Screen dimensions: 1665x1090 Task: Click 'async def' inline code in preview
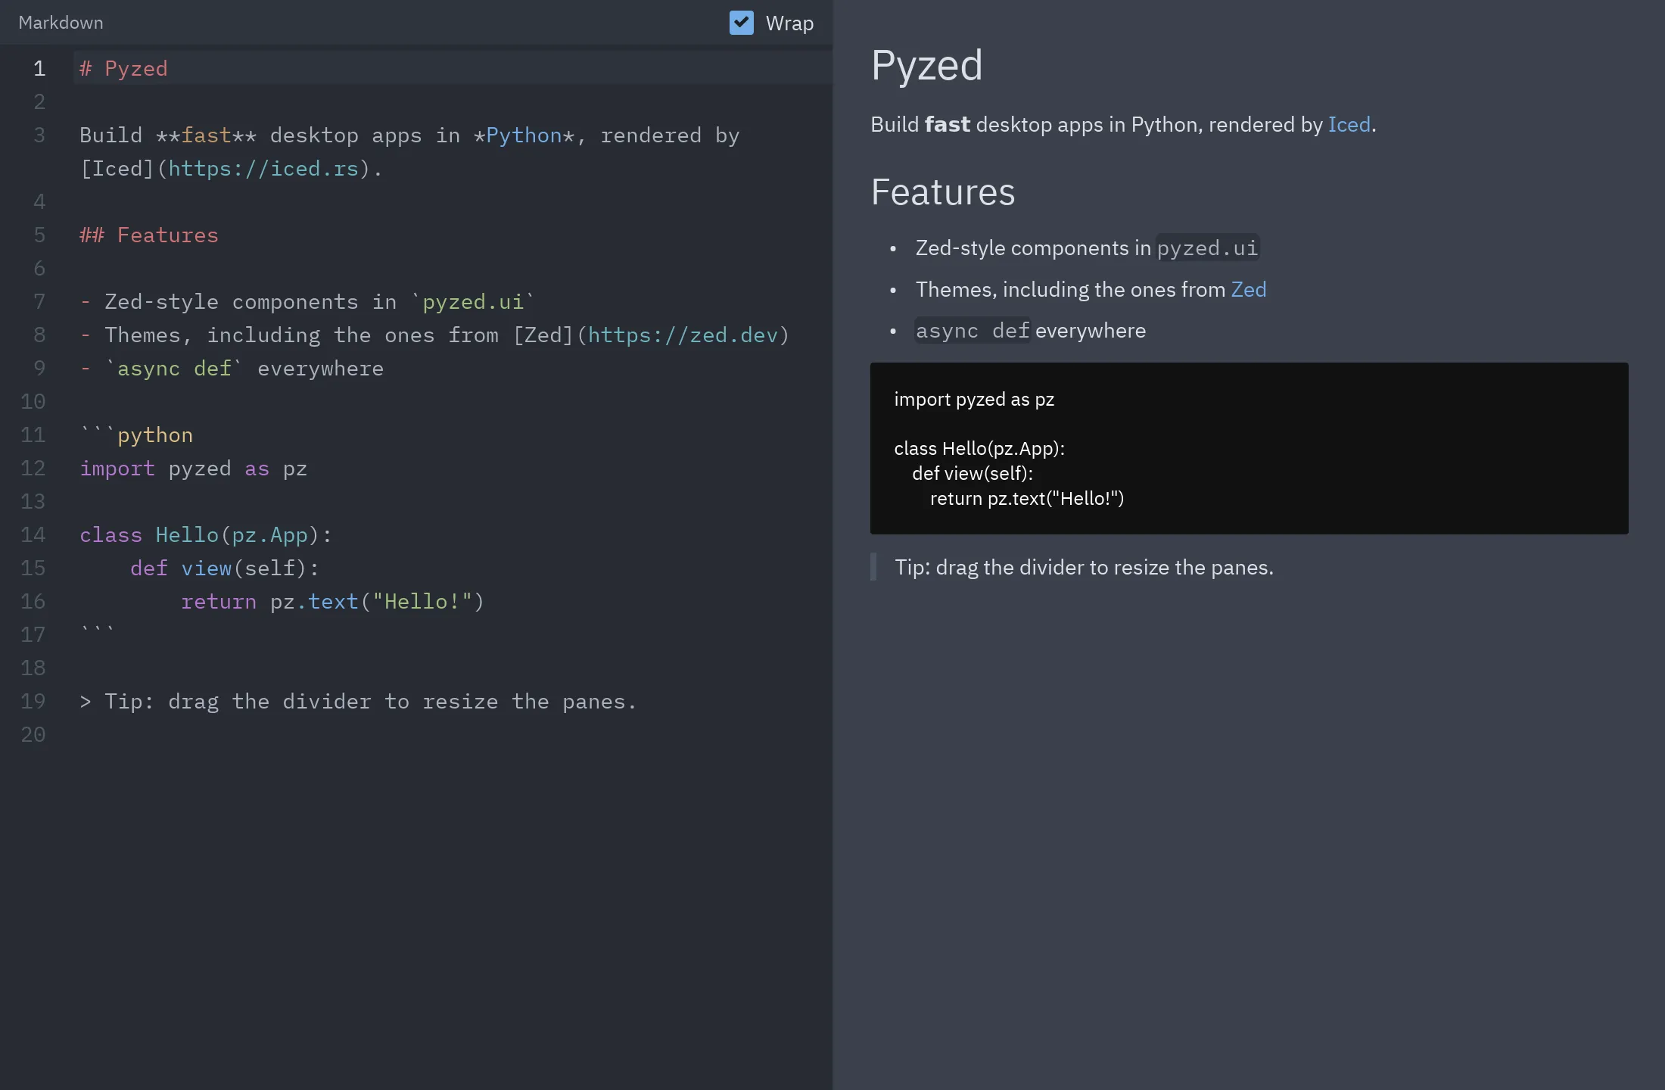pyautogui.click(x=973, y=330)
